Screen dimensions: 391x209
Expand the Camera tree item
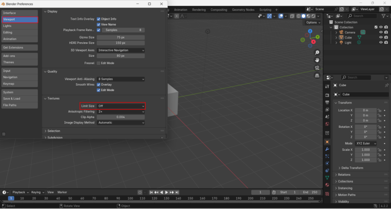click(336, 32)
